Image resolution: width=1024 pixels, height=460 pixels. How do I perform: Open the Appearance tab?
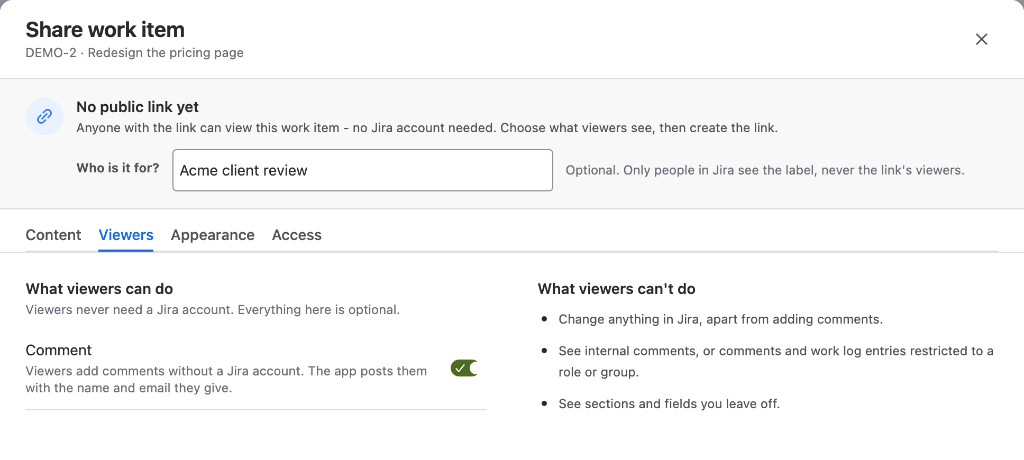213,235
